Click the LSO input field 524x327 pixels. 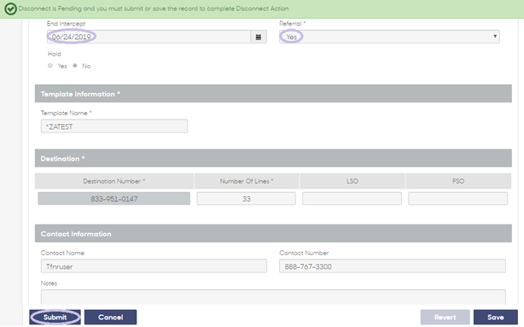tap(352, 199)
